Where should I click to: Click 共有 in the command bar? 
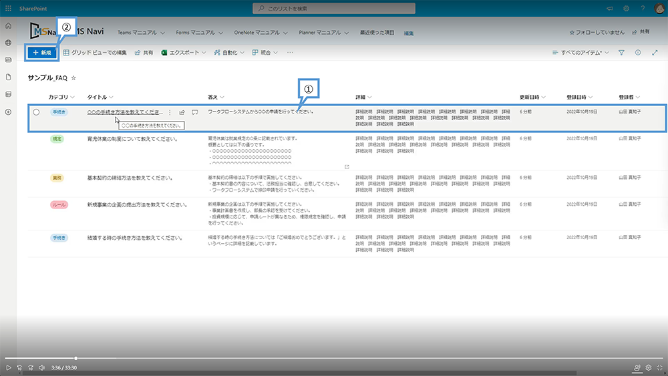(x=144, y=53)
